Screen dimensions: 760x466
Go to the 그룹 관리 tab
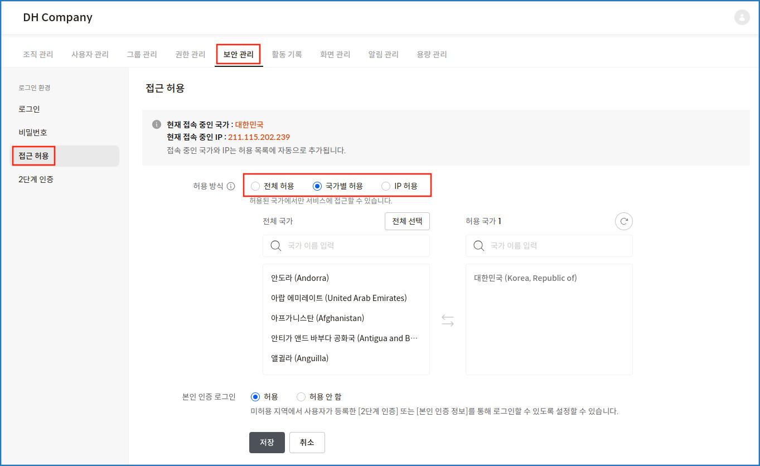click(142, 55)
